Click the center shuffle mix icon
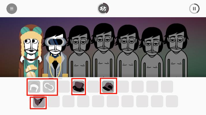Screen dimensions: 206x115 click(x=103, y=9)
